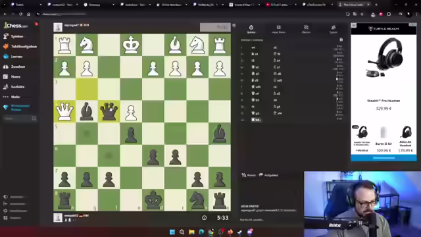Click the circular icon left of the 5:33 clock

205,218
